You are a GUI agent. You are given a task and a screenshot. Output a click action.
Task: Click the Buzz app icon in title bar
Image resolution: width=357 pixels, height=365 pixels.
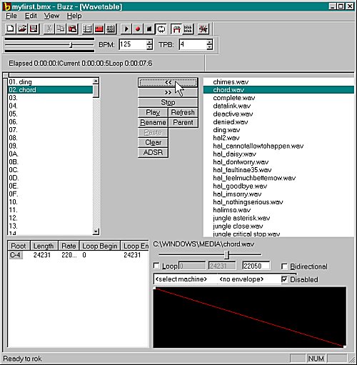[x=7, y=6]
